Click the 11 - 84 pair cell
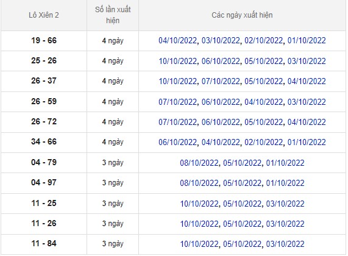The height and width of the screenshot is (256, 348). click(44, 244)
